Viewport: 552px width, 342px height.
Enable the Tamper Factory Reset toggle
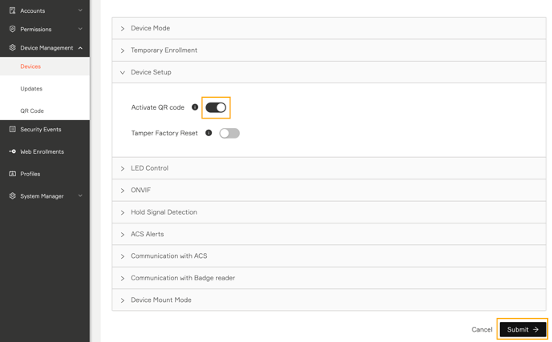pyautogui.click(x=229, y=133)
